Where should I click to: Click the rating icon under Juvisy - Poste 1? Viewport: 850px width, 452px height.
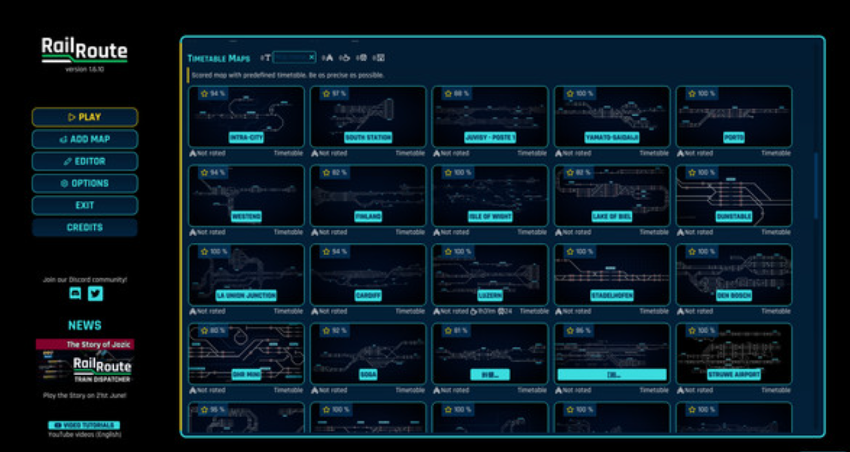[437, 153]
